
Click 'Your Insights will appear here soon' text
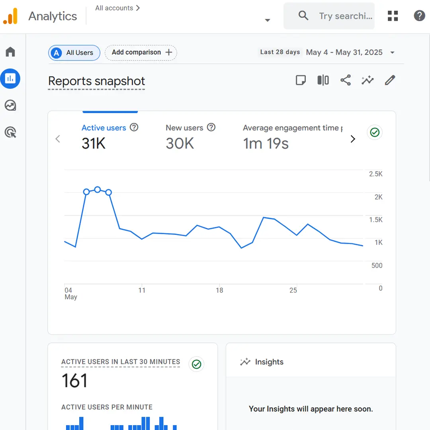click(x=311, y=409)
